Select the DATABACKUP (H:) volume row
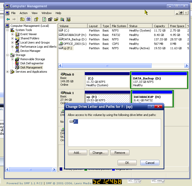This screenshot has width=192, height=186. pyautogui.click(x=124, y=35)
